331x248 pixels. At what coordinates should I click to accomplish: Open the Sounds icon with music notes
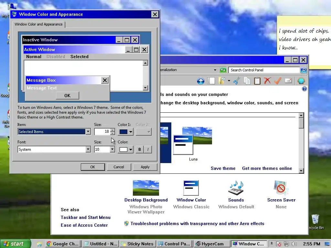236,188
